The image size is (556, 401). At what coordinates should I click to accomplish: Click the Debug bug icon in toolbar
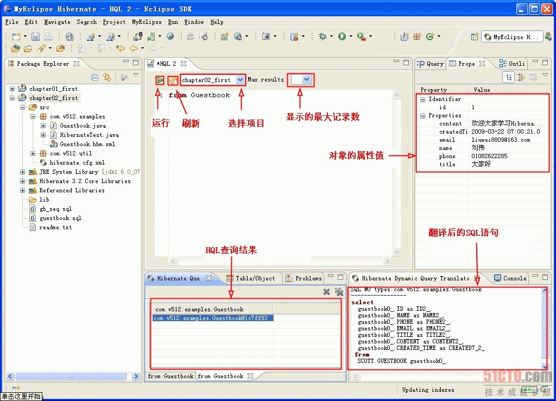pyautogui.click(x=323, y=36)
